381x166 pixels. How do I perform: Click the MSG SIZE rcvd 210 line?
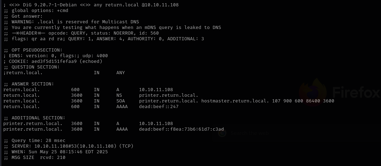coord(34,157)
